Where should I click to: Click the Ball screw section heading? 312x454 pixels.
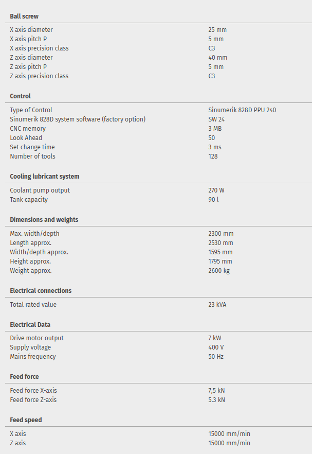point(24,16)
